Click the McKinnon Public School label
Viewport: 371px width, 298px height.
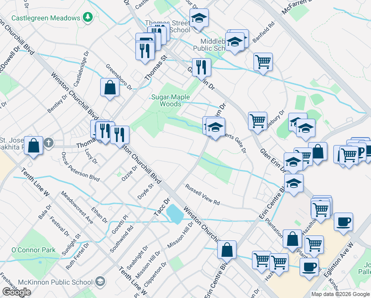point(56,282)
